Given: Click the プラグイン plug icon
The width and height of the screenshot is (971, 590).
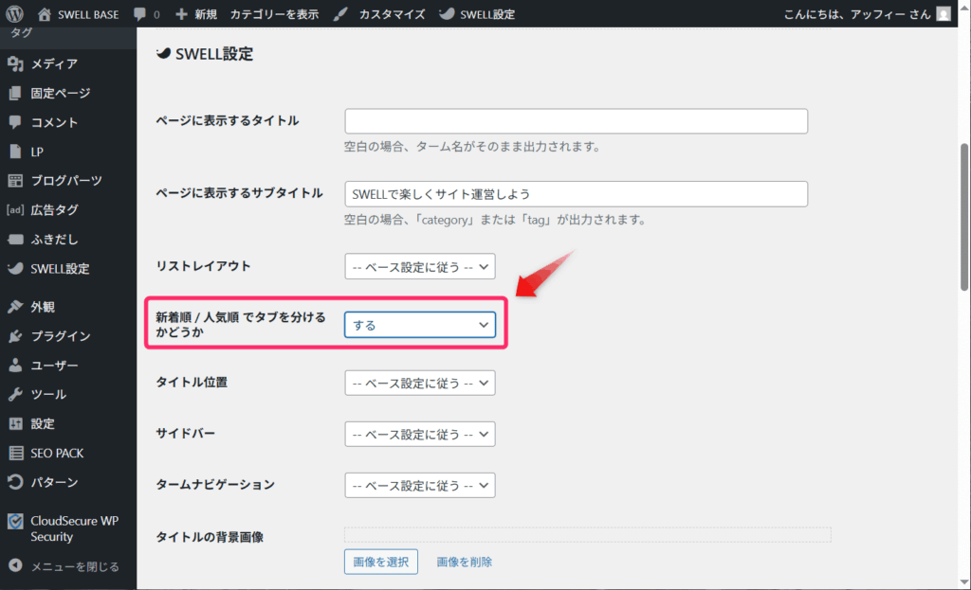Looking at the screenshot, I should tap(15, 336).
